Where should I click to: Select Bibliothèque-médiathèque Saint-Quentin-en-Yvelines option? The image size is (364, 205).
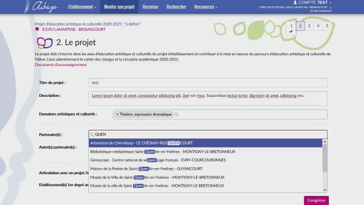click(x=205, y=152)
